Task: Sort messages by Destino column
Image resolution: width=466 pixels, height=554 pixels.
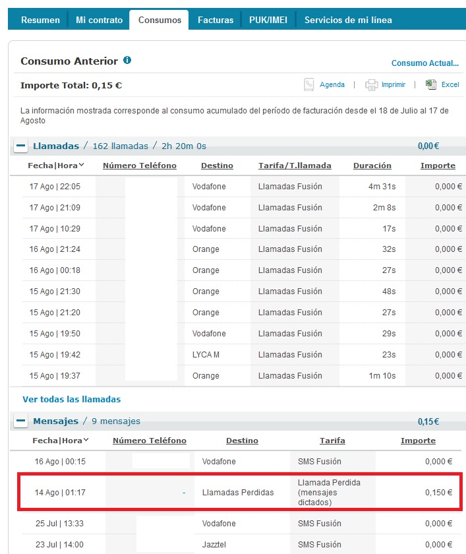Action: pos(242,441)
